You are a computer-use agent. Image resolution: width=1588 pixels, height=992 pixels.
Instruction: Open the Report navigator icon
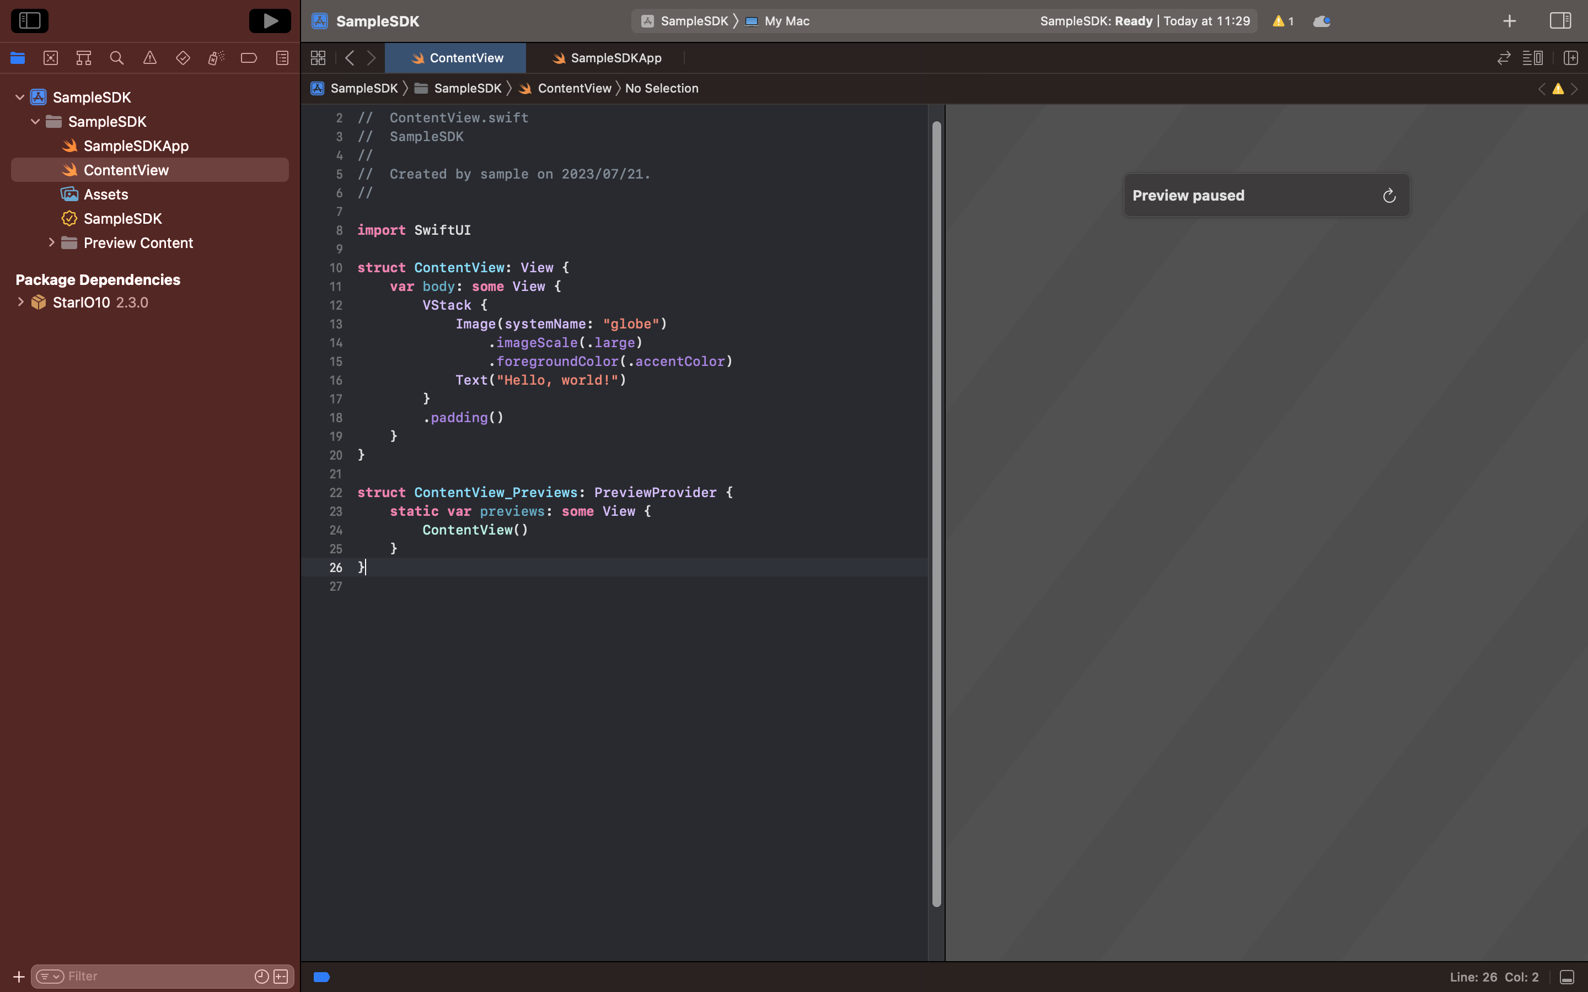coord(282,58)
